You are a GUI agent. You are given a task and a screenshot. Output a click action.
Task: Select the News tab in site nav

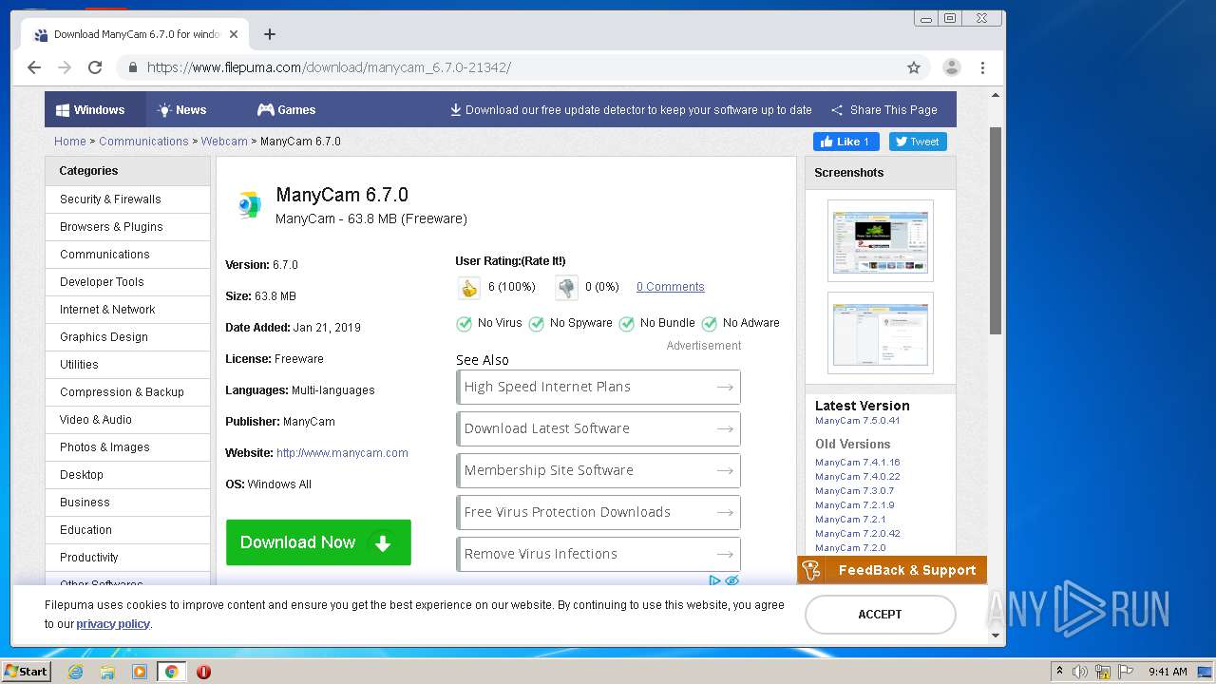(x=181, y=110)
